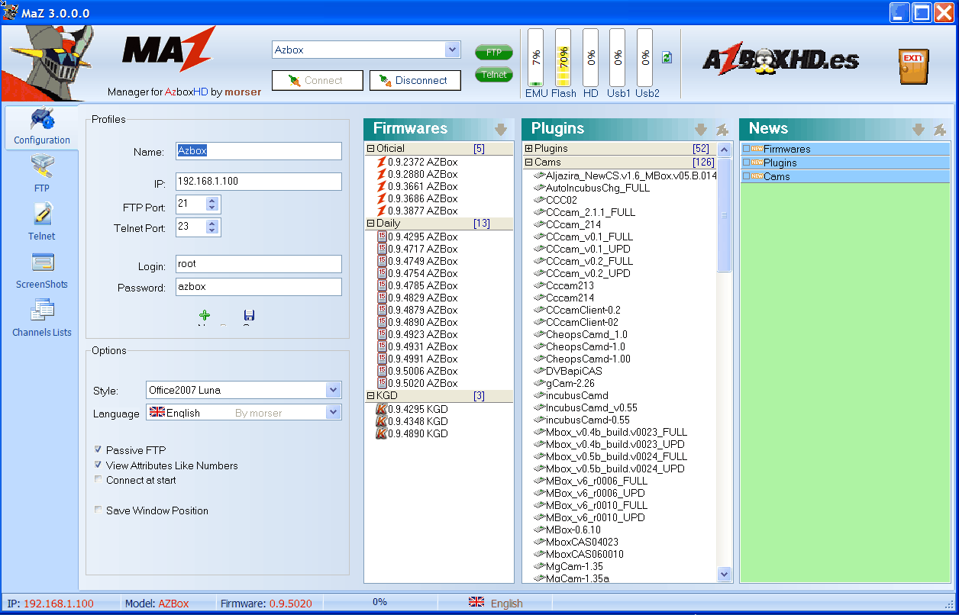Open the FTP section in the sidebar

[42, 173]
